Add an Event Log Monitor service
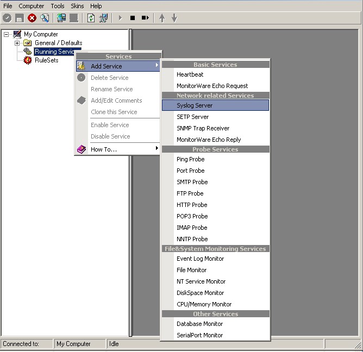This screenshot has width=363, height=352. click(216, 259)
